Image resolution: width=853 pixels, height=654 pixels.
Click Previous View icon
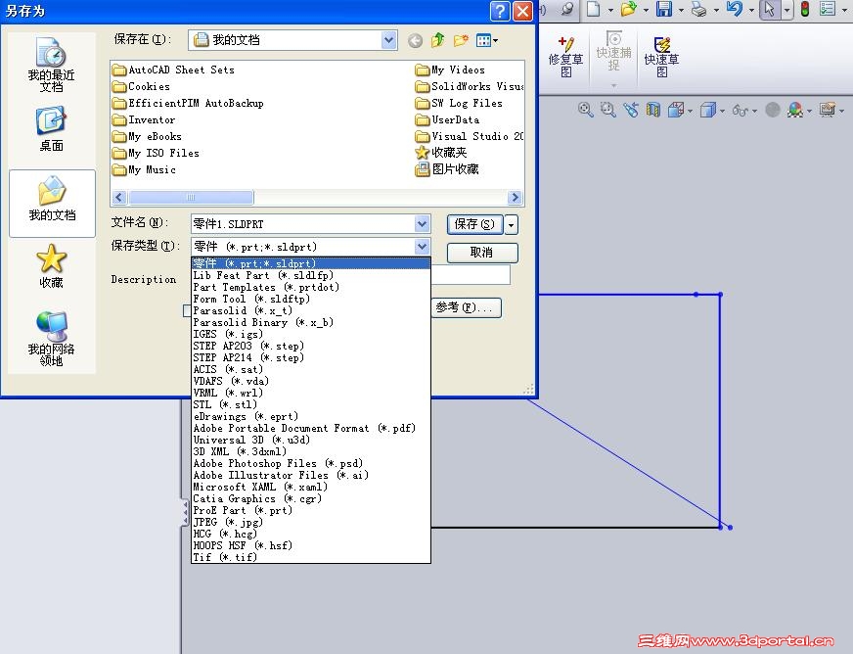631,110
